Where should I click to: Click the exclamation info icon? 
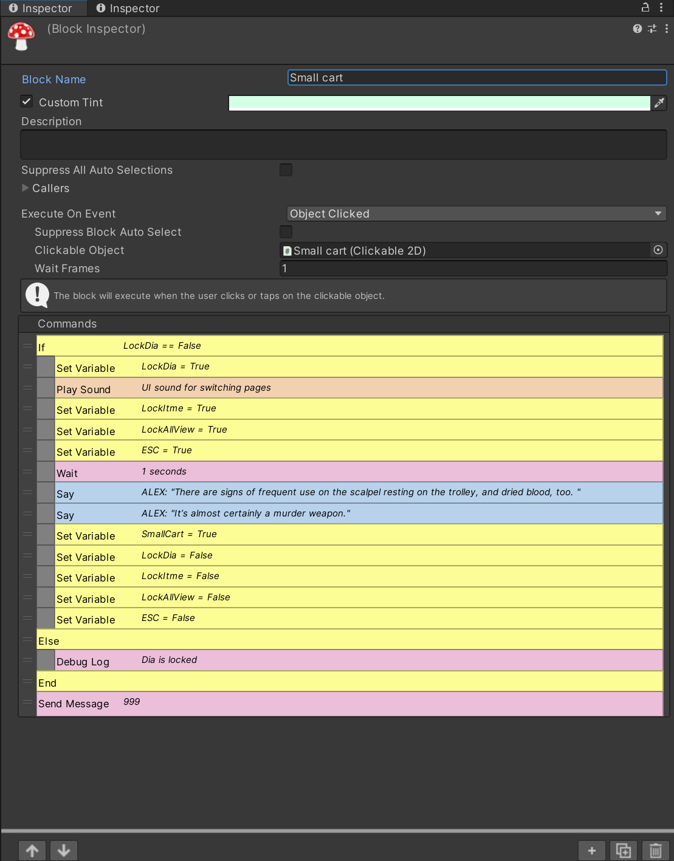click(x=37, y=296)
